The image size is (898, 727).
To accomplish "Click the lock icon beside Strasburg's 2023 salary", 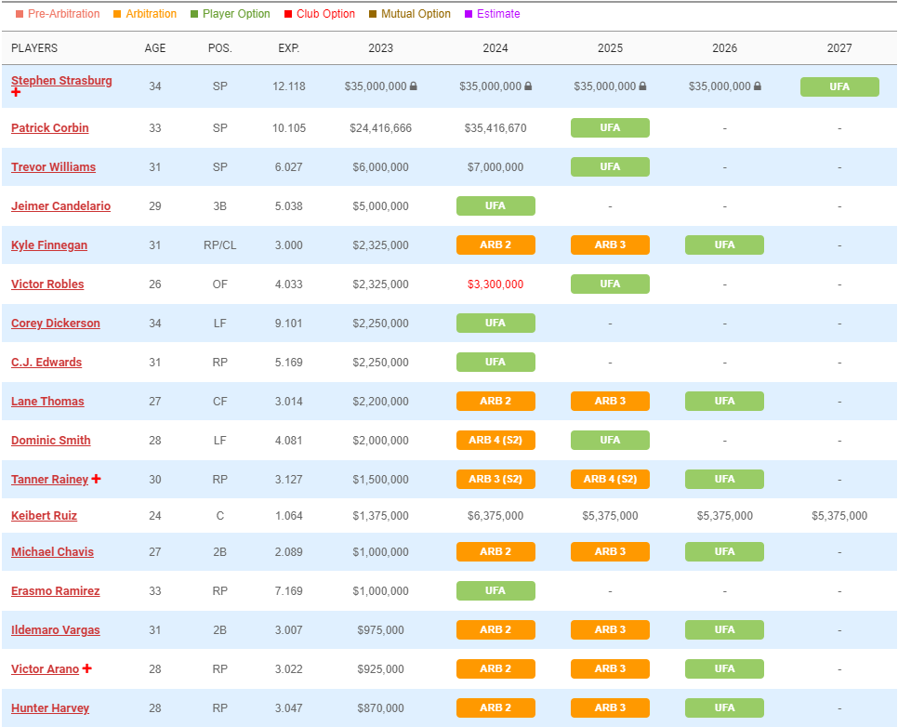I will click(x=414, y=86).
